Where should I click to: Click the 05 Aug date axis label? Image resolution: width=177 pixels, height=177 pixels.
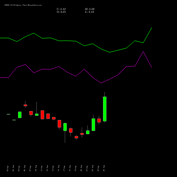click(19, 169)
